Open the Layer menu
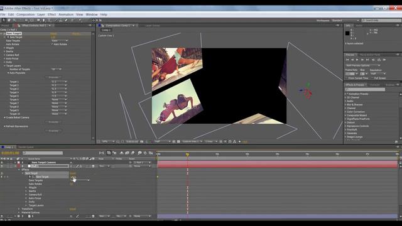402x226 pixels. coord(41,14)
